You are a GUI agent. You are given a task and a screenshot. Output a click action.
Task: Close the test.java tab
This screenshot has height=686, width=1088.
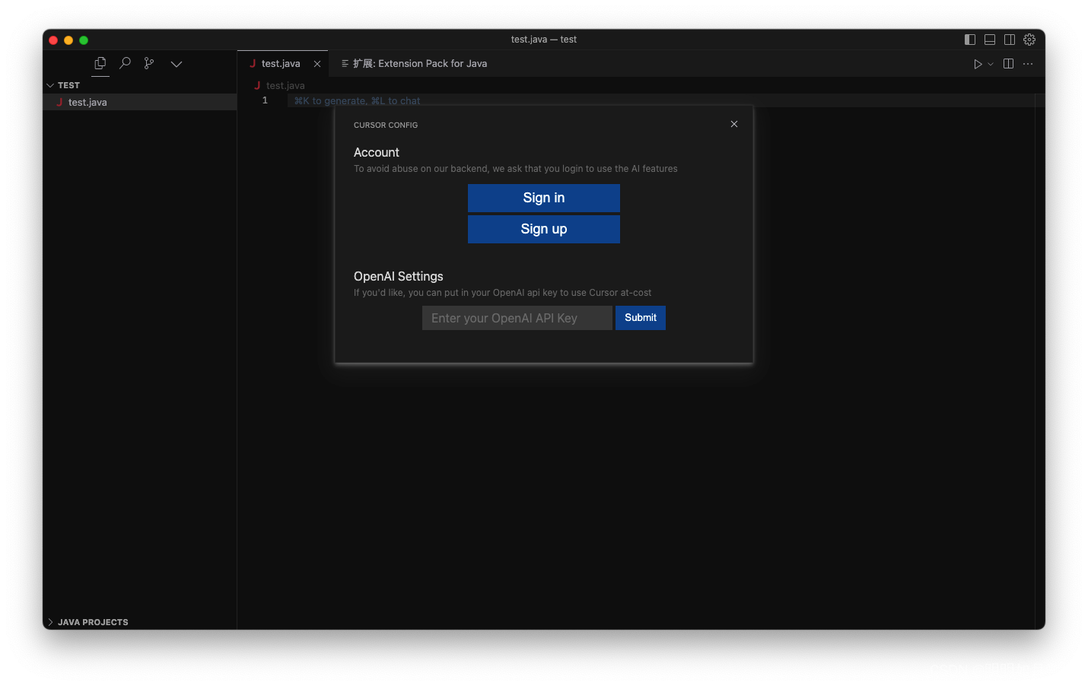coord(317,64)
